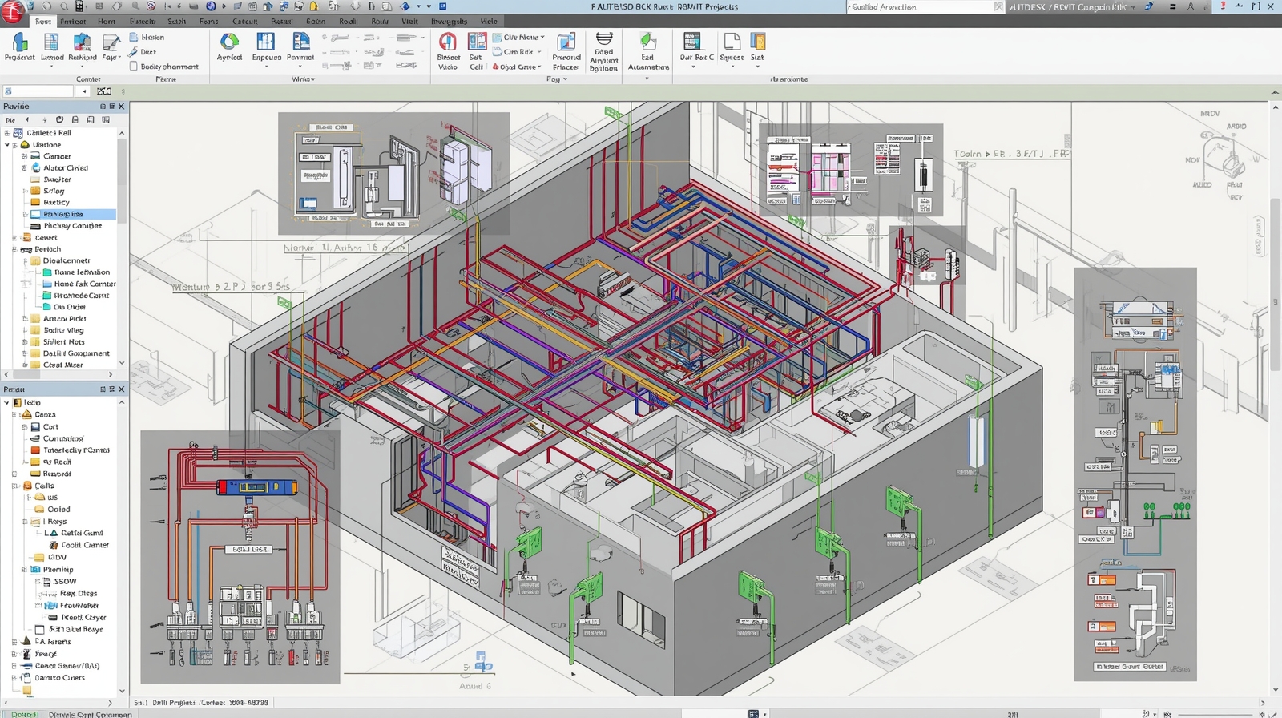Expand the Cells tree node

tap(14, 486)
